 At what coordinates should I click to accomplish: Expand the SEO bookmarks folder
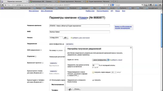click(x=132, y=8)
